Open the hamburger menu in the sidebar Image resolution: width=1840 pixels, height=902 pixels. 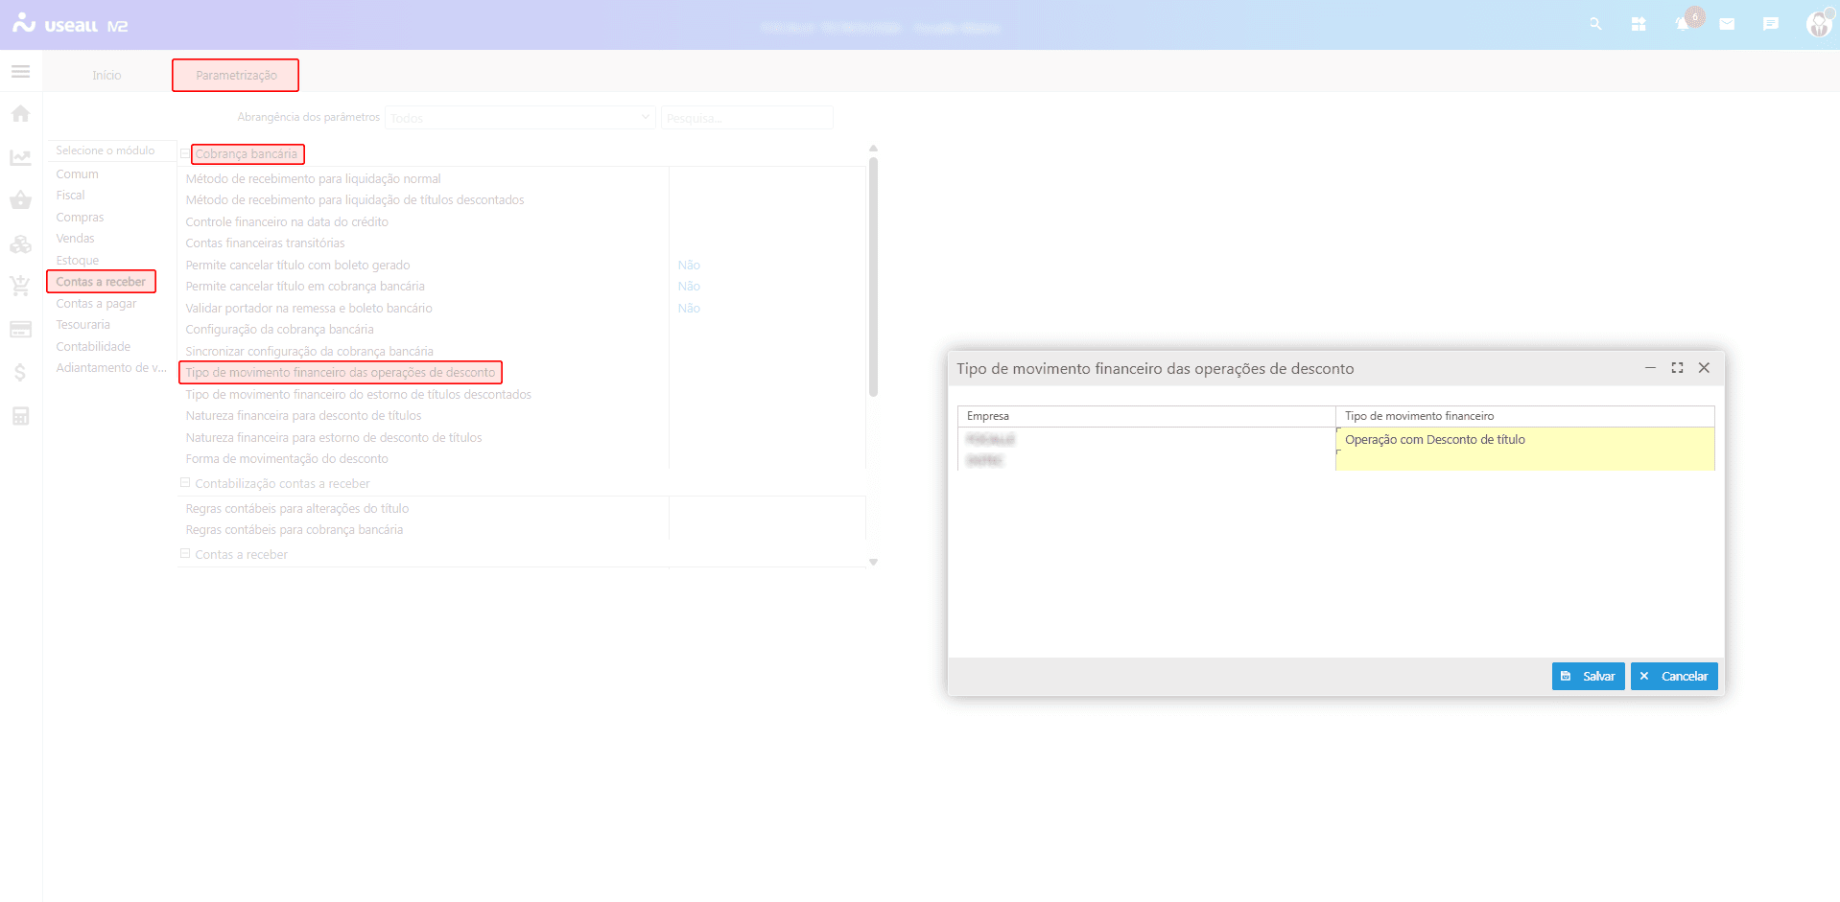(20, 72)
